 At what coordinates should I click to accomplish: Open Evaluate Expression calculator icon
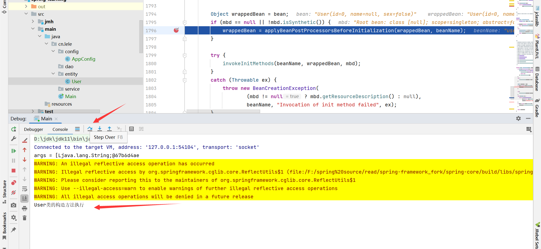[131, 129]
